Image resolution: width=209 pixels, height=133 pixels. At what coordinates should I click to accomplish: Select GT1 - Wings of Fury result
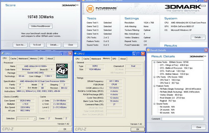(174, 65)
